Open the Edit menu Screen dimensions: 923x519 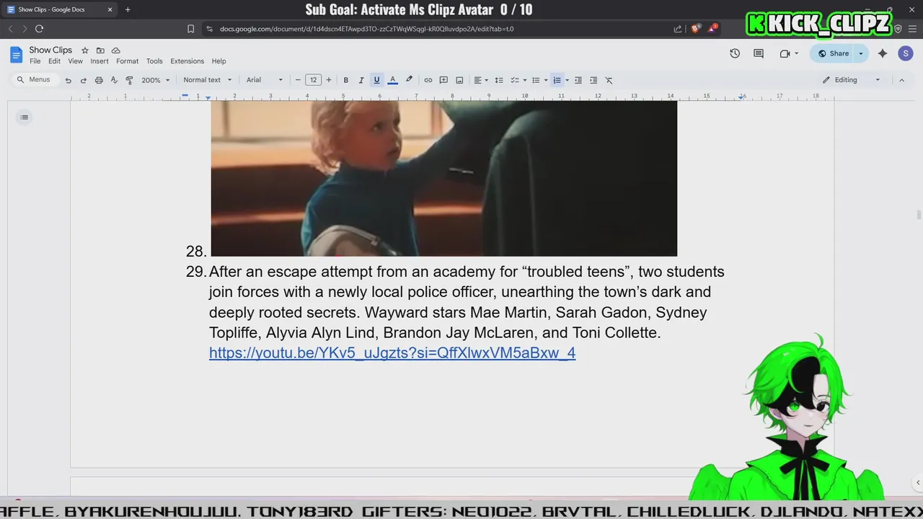(54, 61)
